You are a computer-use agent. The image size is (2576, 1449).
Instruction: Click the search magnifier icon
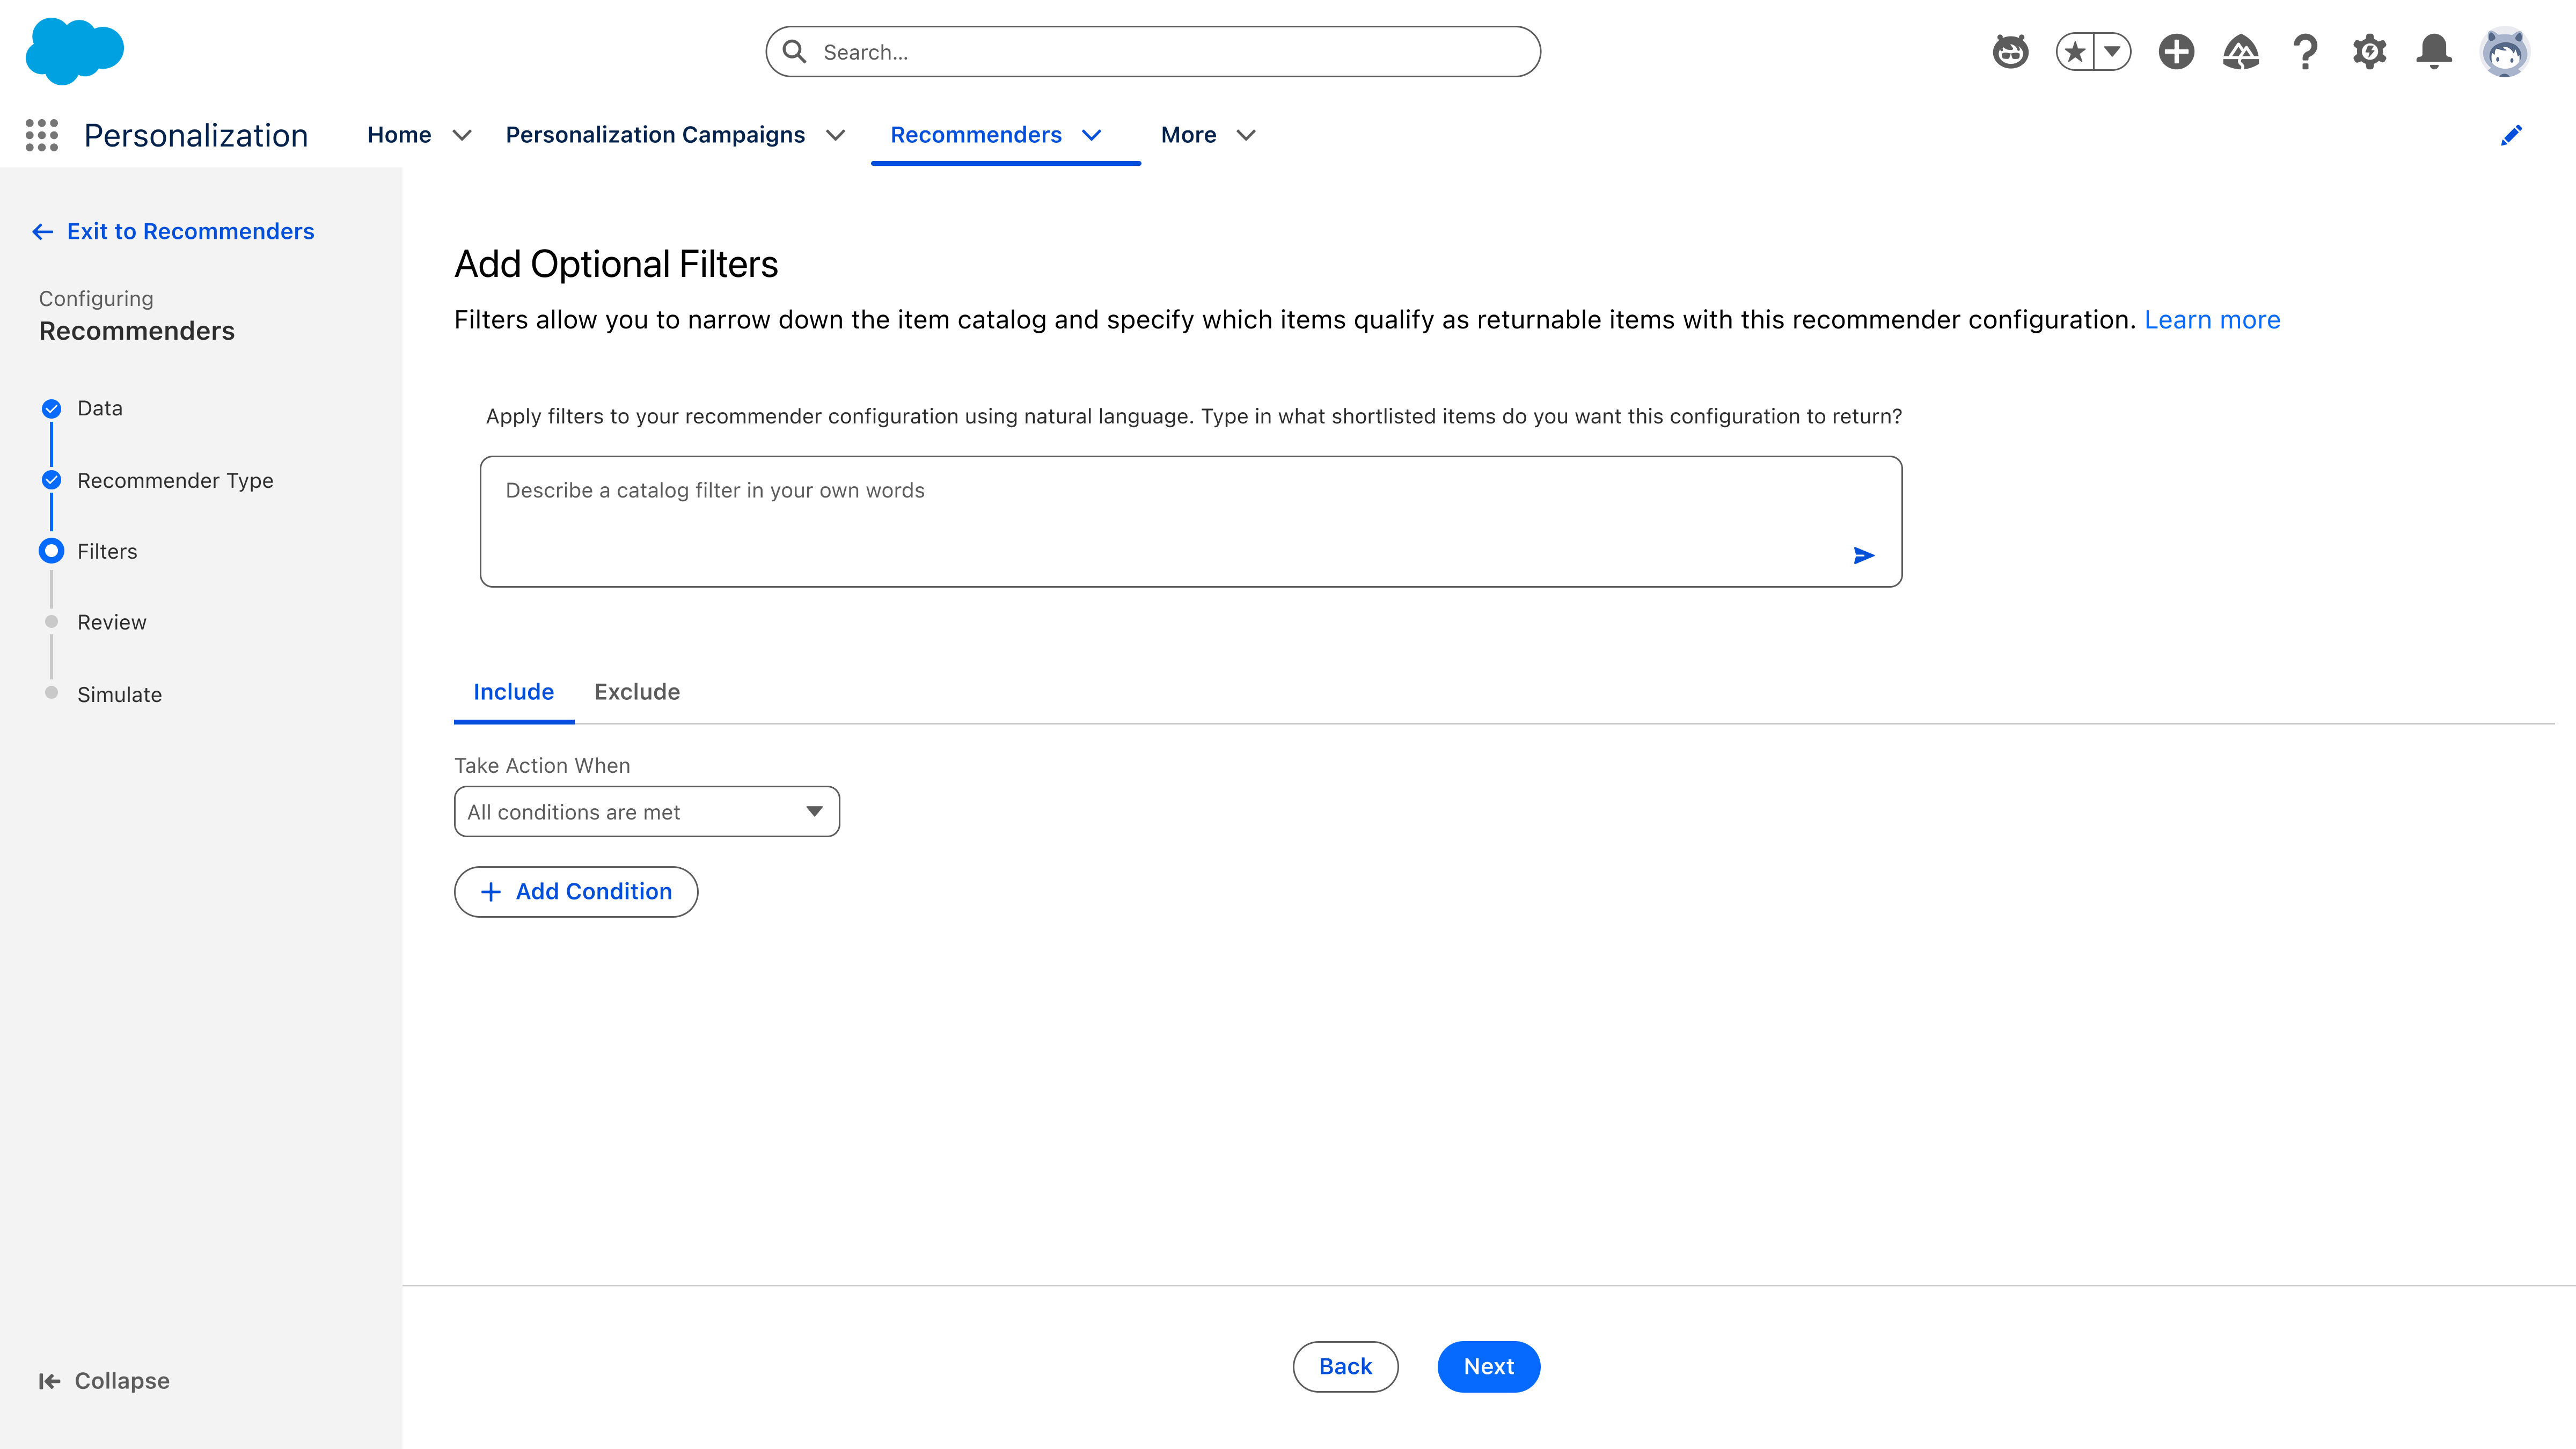pyautogui.click(x=795, y=52)
